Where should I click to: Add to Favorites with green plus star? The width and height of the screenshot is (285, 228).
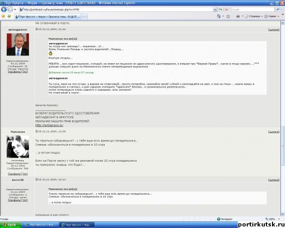[x=9, y=17]
